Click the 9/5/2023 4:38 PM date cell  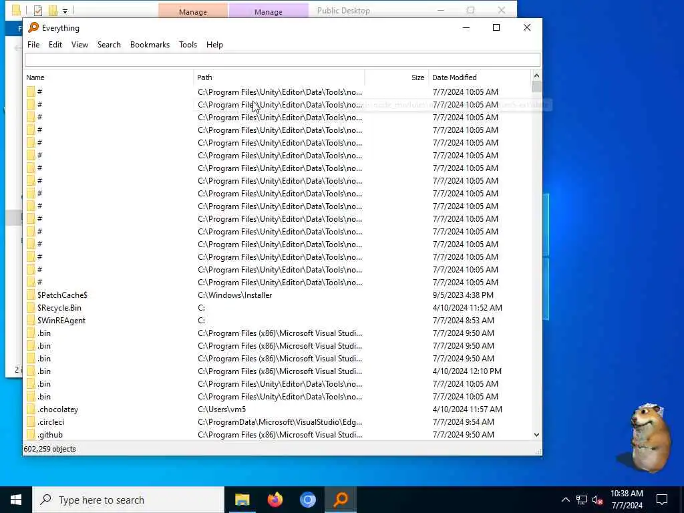tap(463, 295)
